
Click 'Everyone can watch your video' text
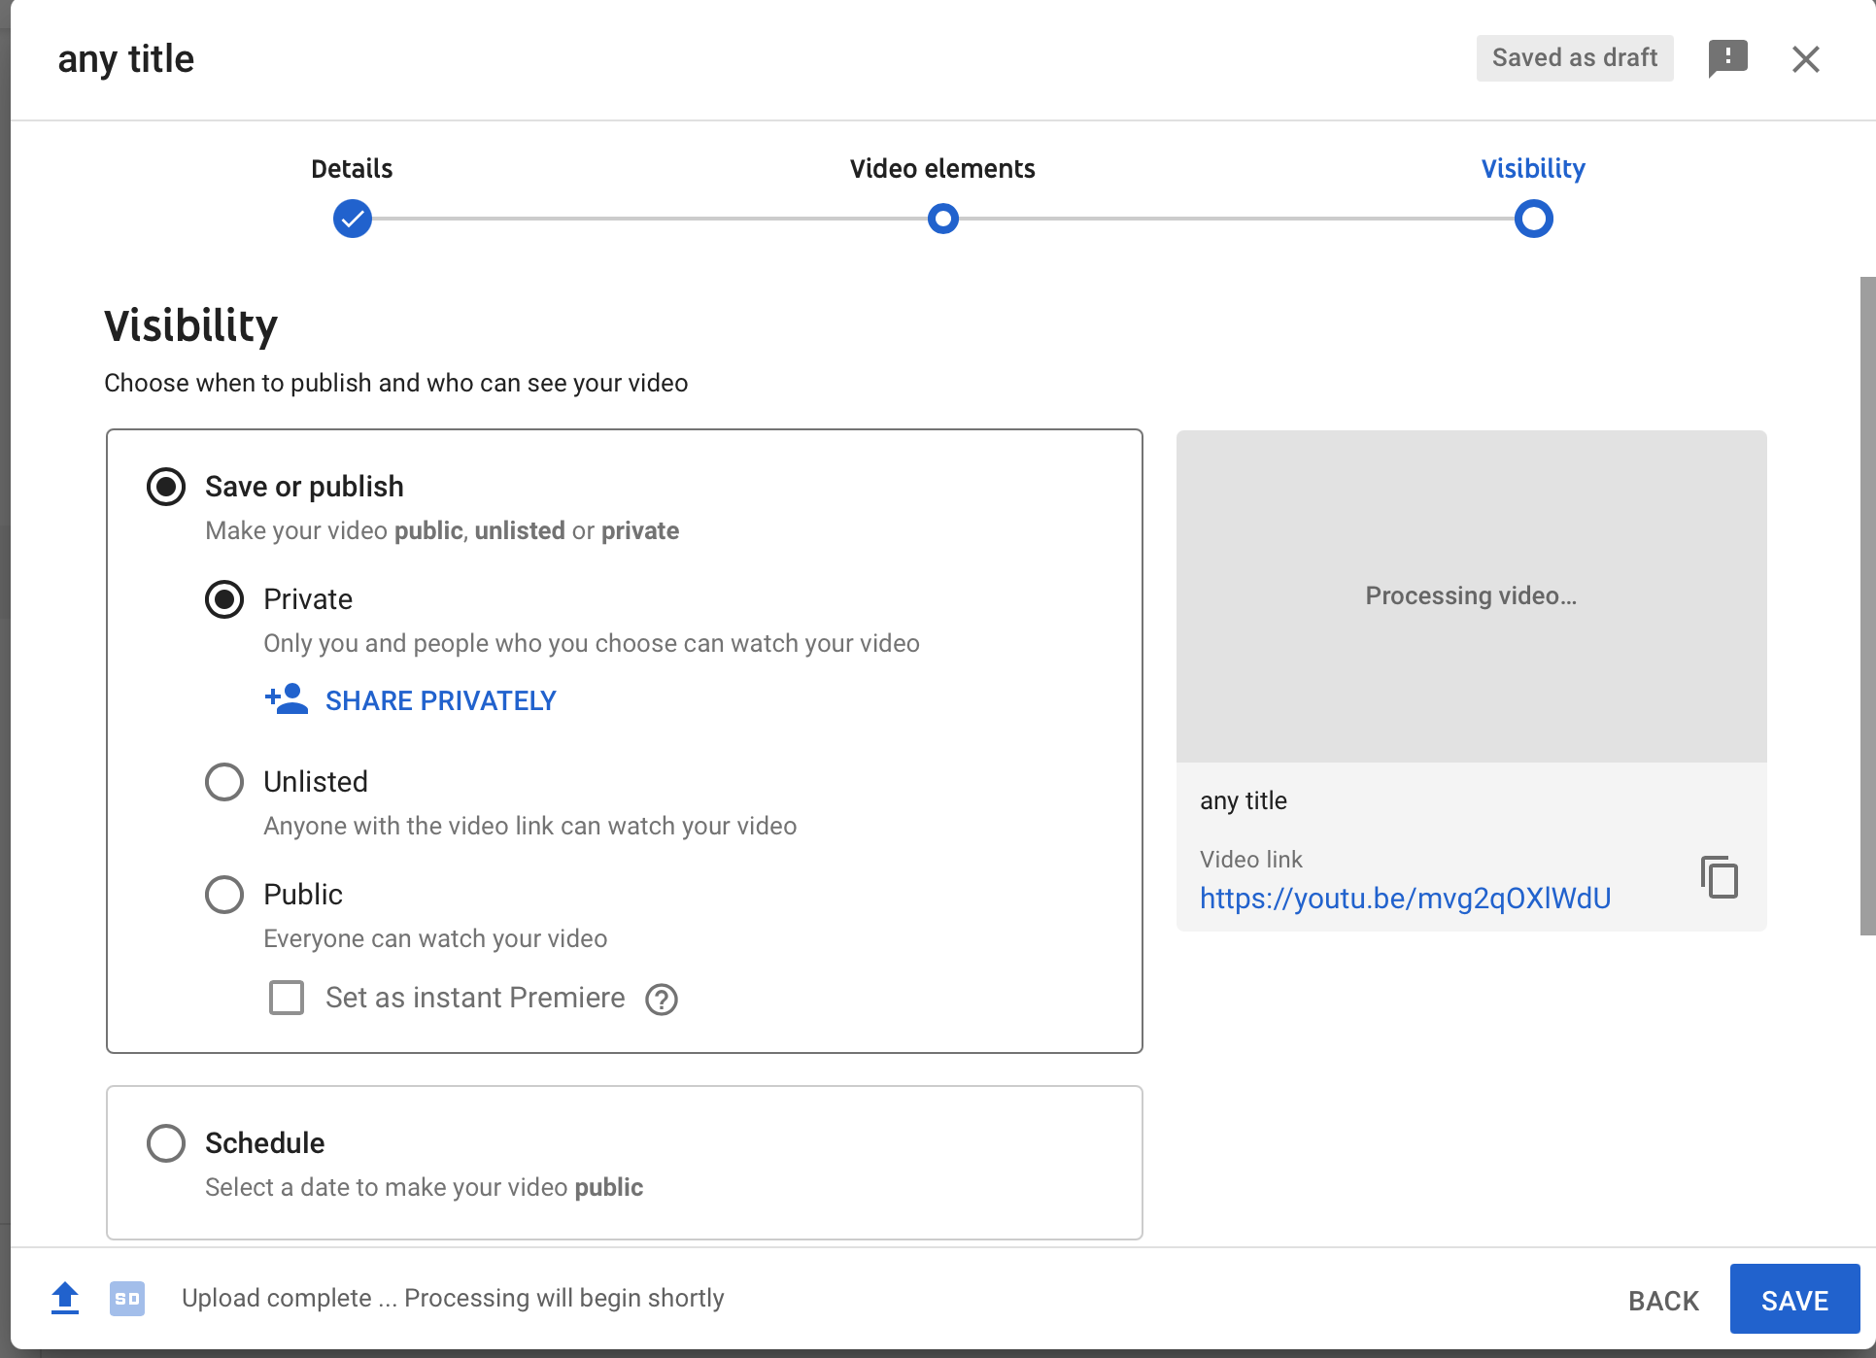pos(435,939)
